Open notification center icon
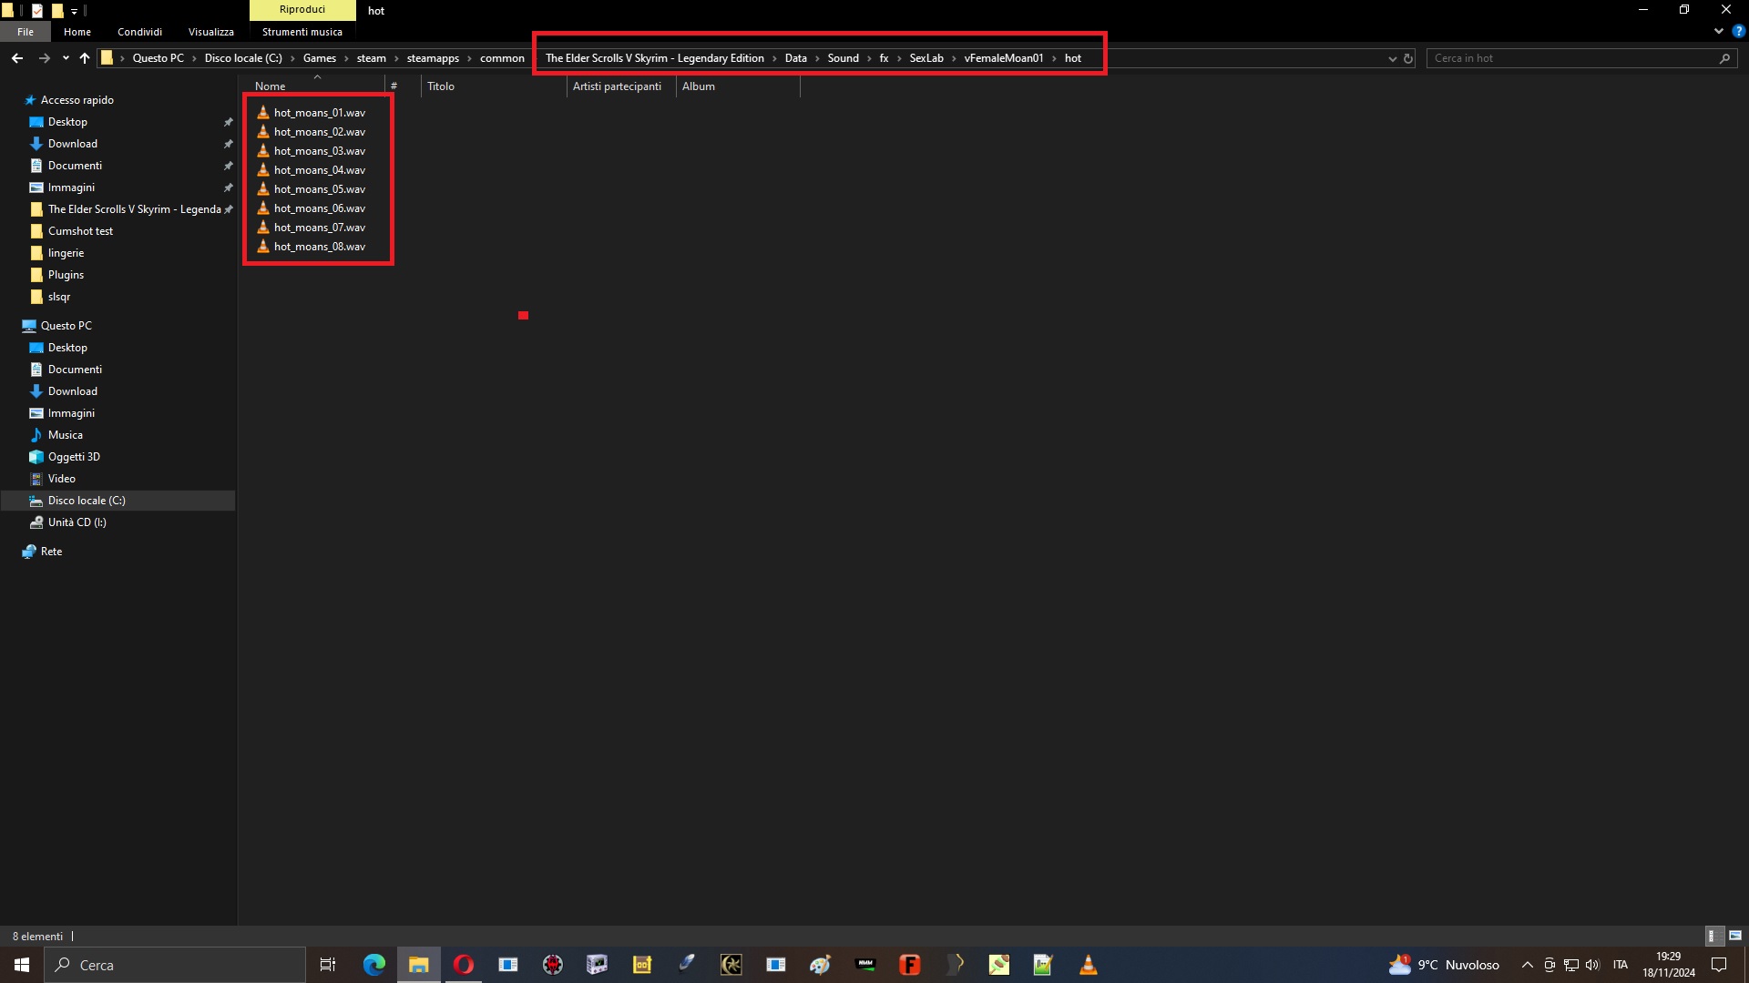Image resolution: width=1749 pixels, height=983 pixels. coord(1719,965)
